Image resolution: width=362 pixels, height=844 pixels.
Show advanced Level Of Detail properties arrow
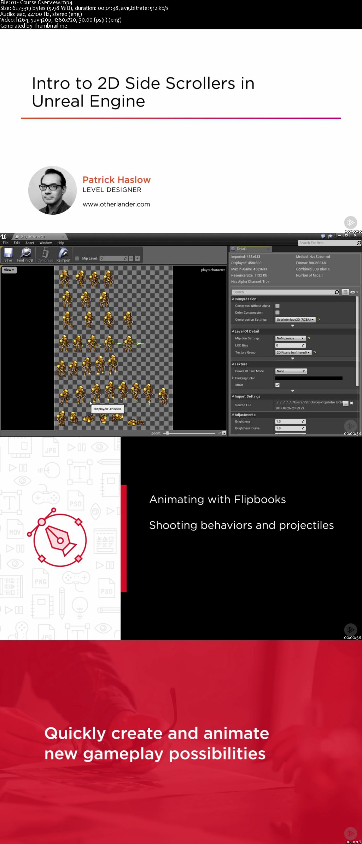coord(293,359)
